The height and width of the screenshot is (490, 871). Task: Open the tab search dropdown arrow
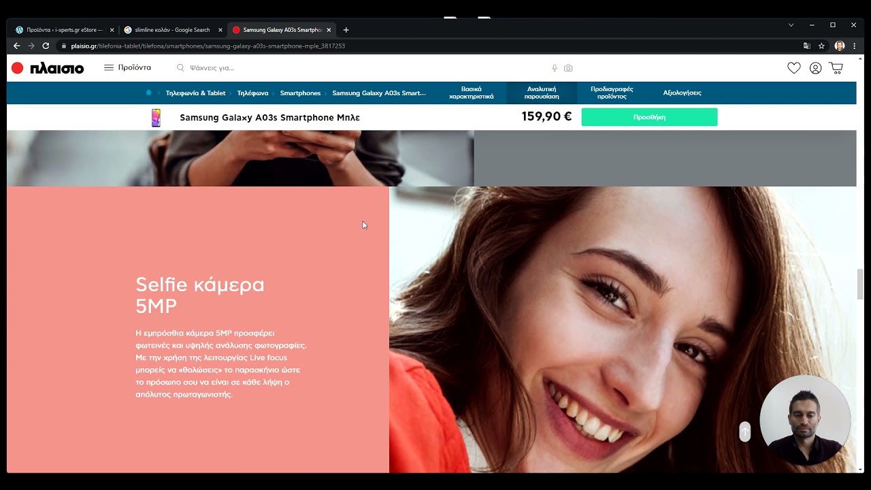point(791,25)
